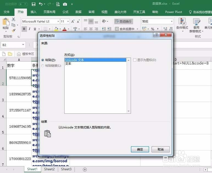This screenshot has height=173, width=212.
Task: Toggle Underline formatting button
Action: [x=35, y=29]
